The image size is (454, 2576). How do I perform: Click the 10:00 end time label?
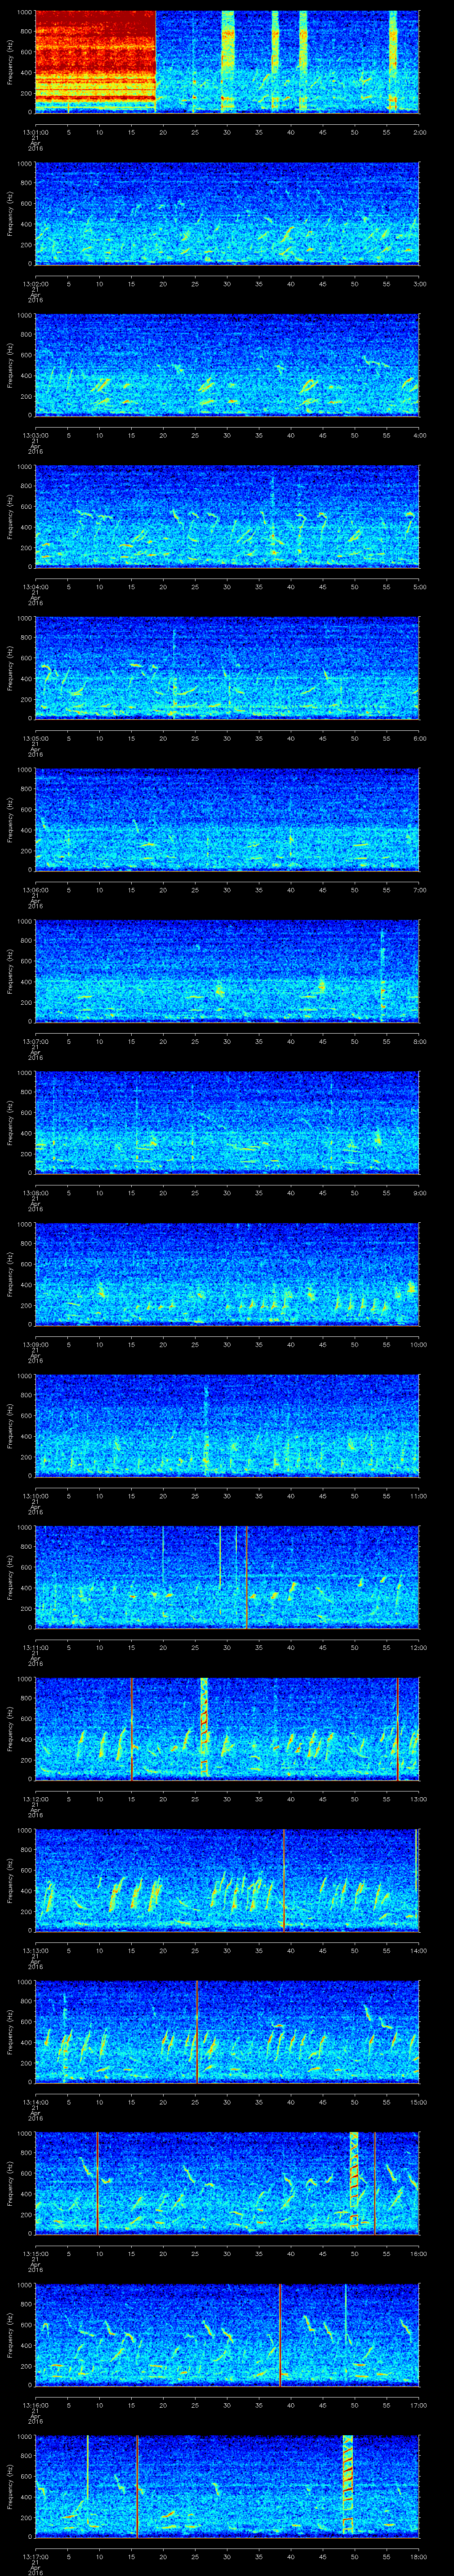coord(418,1344)
